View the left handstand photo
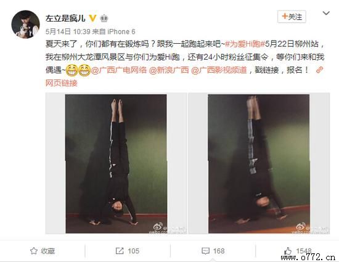 pos(116,163)
